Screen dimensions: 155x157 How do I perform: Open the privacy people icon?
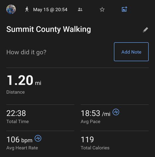[80, 10]
